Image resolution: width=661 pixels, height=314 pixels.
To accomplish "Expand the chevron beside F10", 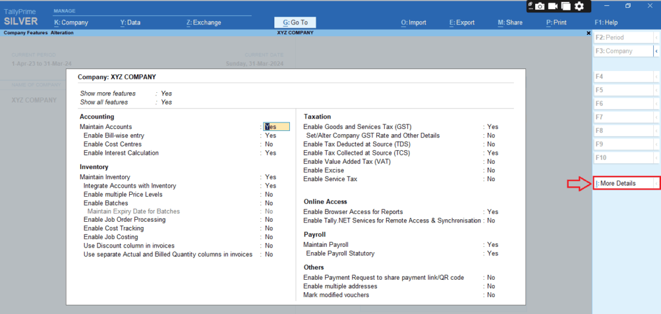I will [656, 158].
